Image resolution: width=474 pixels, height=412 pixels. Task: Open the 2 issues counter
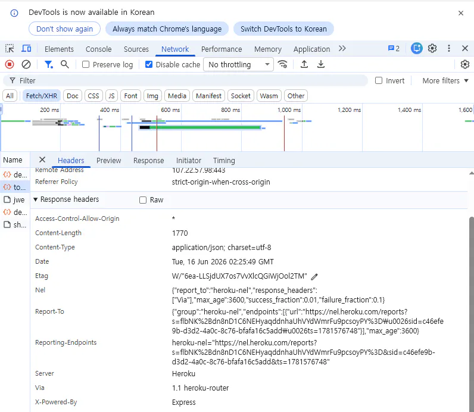pyautogui.click(x=394, y=48)
